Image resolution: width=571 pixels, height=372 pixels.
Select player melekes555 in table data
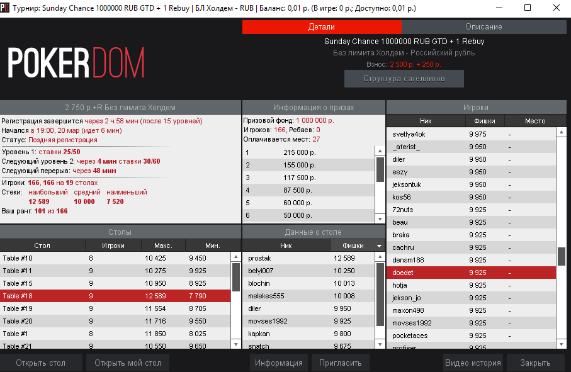coord(308,296)
